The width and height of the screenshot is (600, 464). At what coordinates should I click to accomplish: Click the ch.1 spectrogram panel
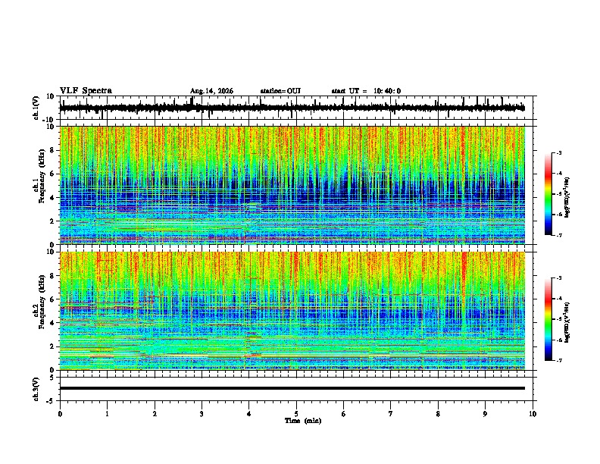click(x=292, y=185)
